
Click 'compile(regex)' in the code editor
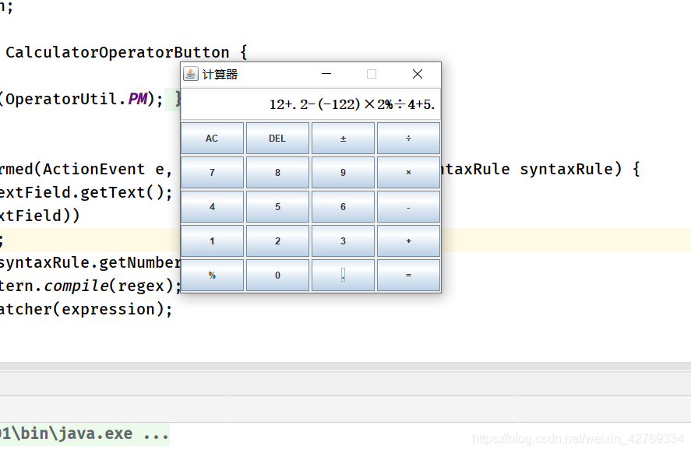[x=108, y=286]
